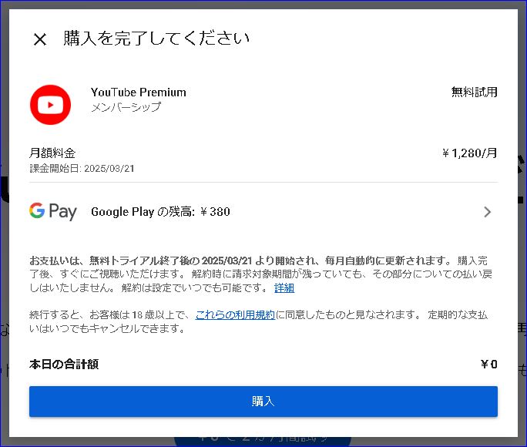
Task: Select the Google Play の残高: ¥380 payment row
Action: pos(263,212)
